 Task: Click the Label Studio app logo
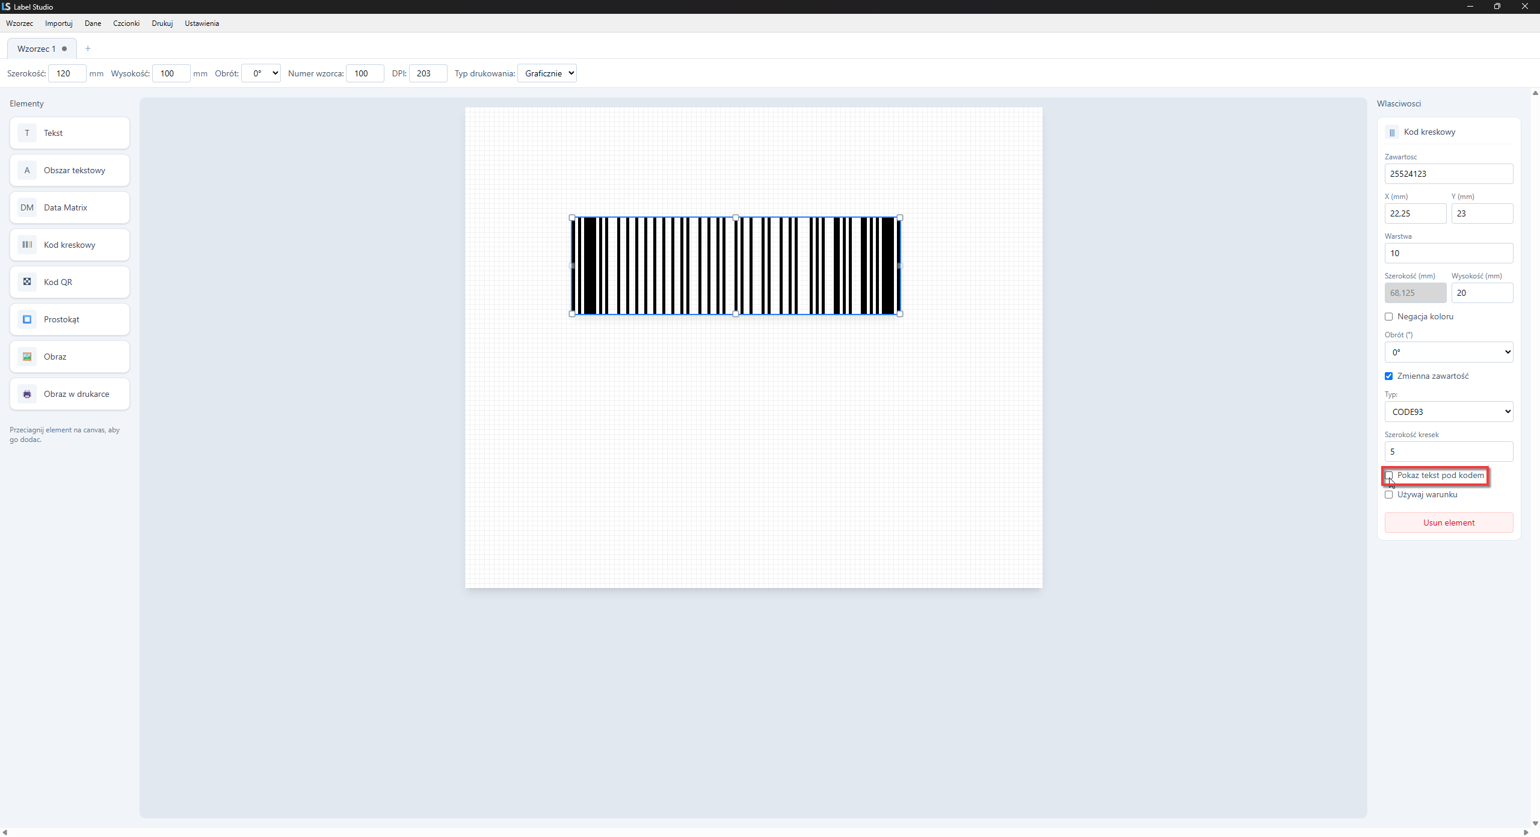point(6,7)
